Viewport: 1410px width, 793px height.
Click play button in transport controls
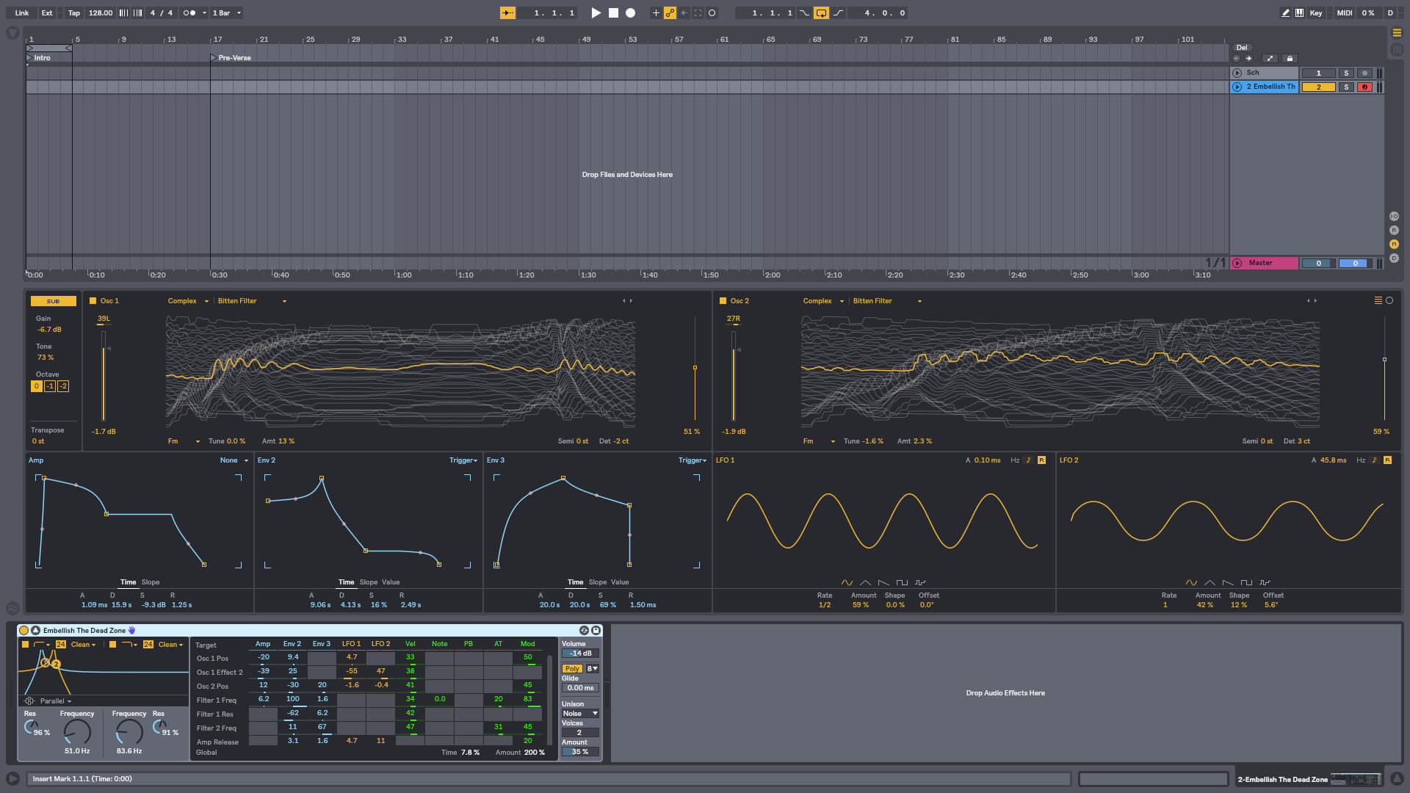pyautogui.click(x=596, y=12)
